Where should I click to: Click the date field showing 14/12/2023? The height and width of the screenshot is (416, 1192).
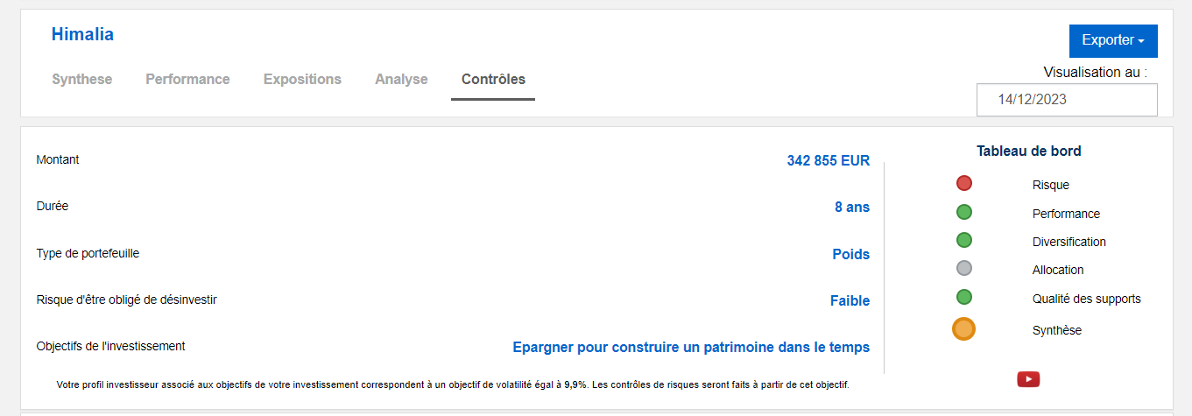pyautogui.click(x=1067, y=100)
